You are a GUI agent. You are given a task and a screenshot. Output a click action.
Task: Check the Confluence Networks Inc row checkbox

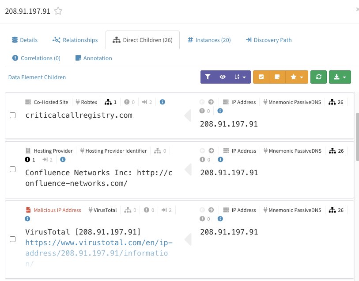pos(13,169)
